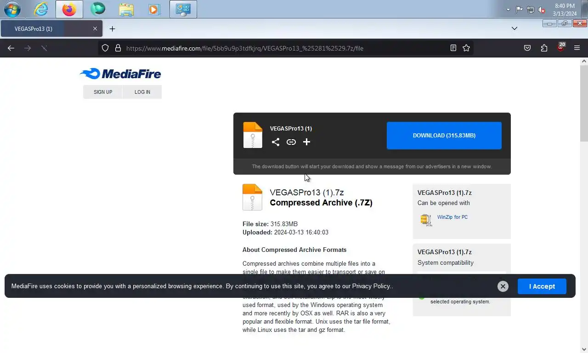Image resolution: width=588 pixels, height=353 pixels.
Task: Click the copy link icon
Action: [291, 142]
